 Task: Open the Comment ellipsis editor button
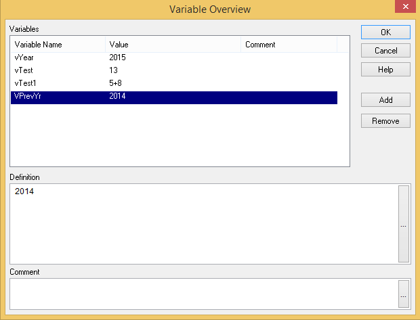(x=404, y=296)
